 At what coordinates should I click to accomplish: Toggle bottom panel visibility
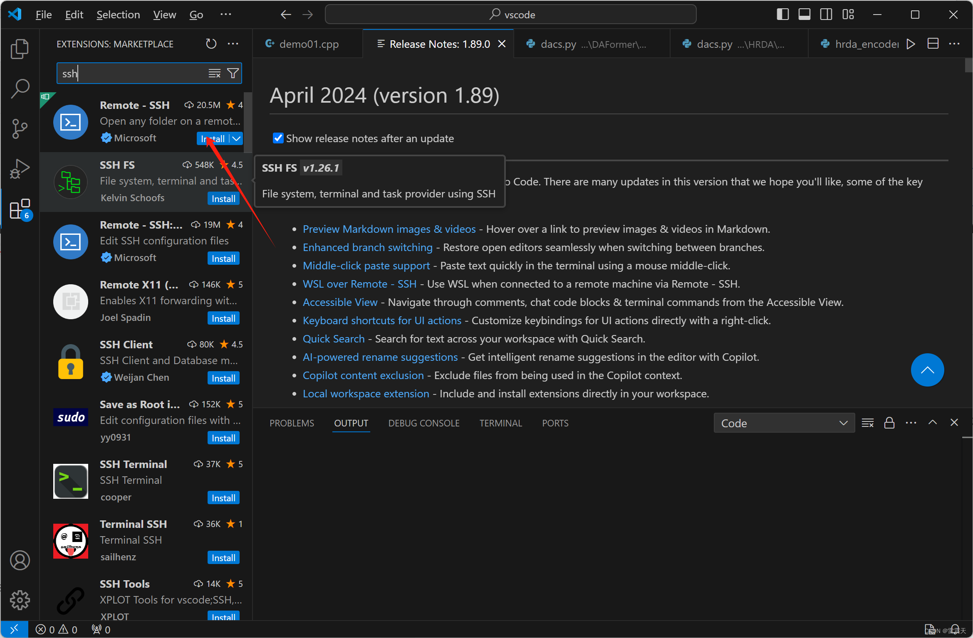tap(805, 15)
